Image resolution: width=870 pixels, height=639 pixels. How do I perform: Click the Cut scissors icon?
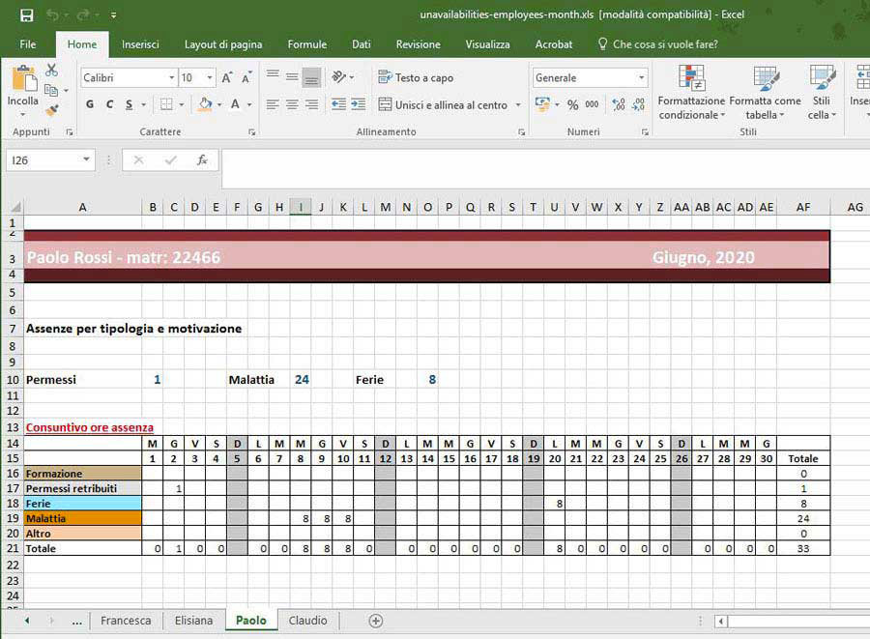(x=51, y=70)
